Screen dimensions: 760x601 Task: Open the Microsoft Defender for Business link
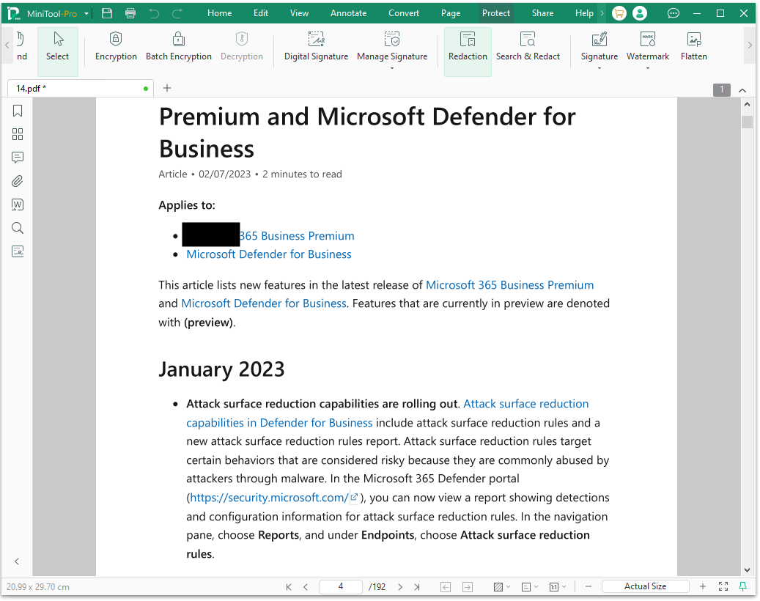(268, 254)
